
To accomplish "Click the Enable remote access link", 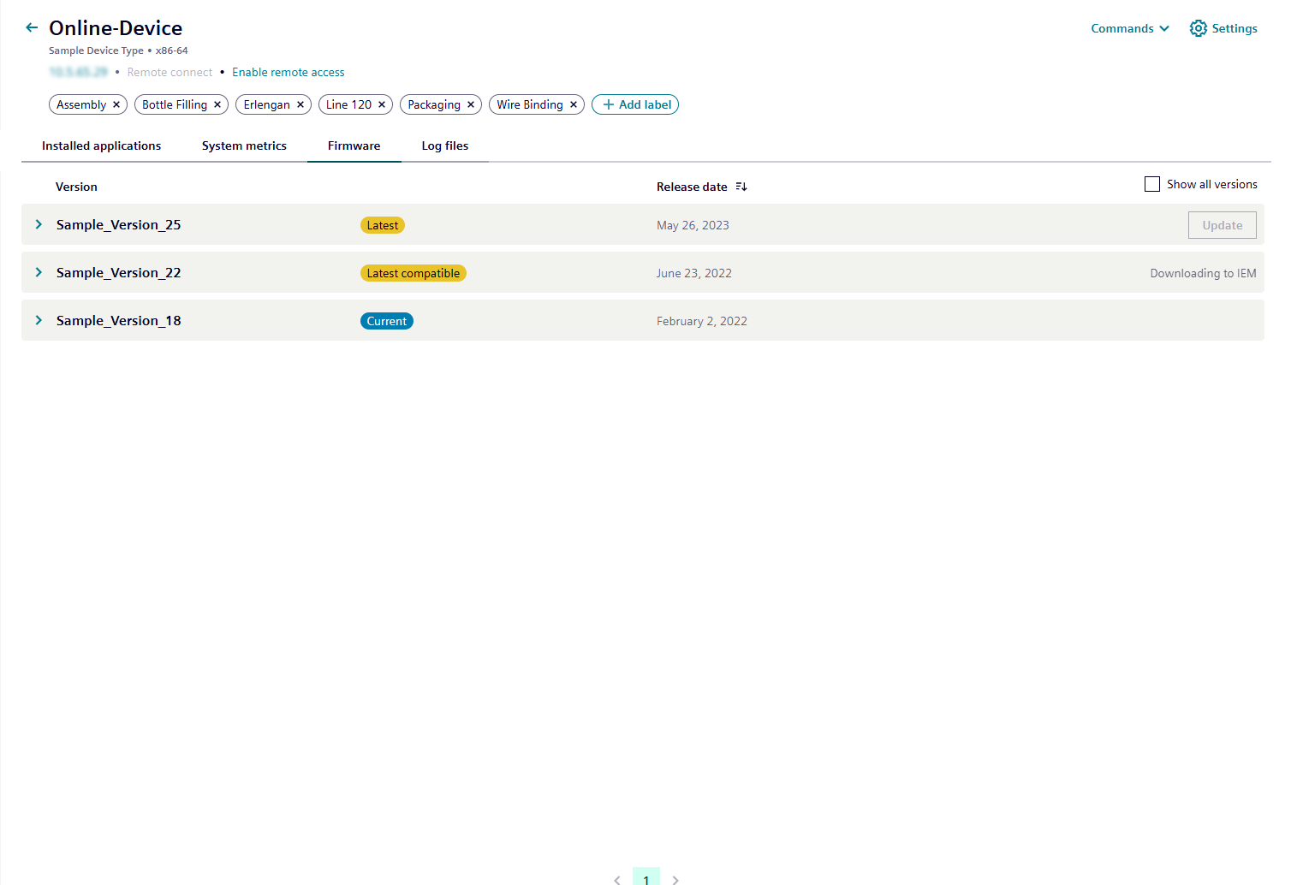I will coord(289,72).
